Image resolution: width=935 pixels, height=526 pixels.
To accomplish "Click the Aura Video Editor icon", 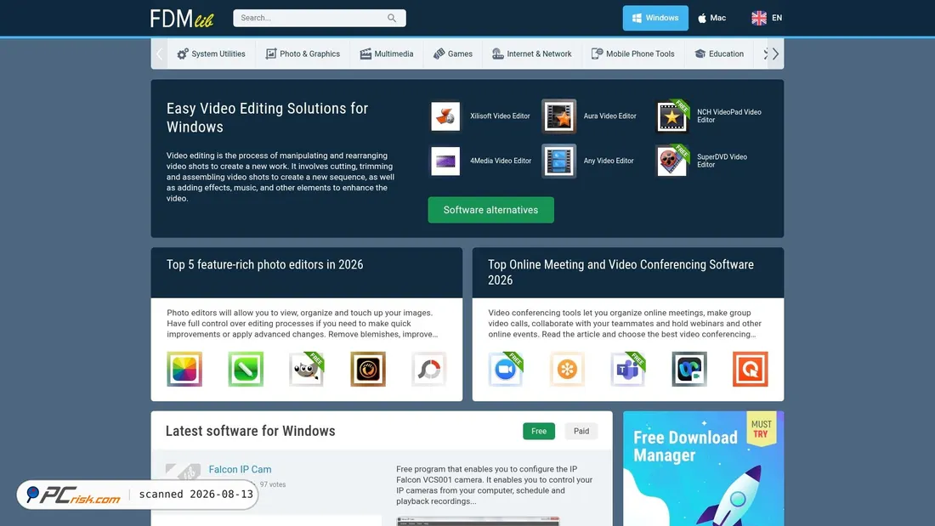I will click(x=558, y=116).
